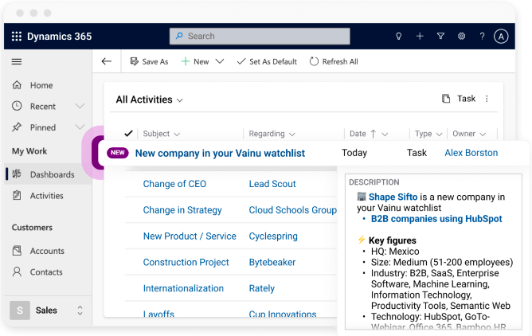
Task: Click the Task clipboard icon
Action: [446, 99]
